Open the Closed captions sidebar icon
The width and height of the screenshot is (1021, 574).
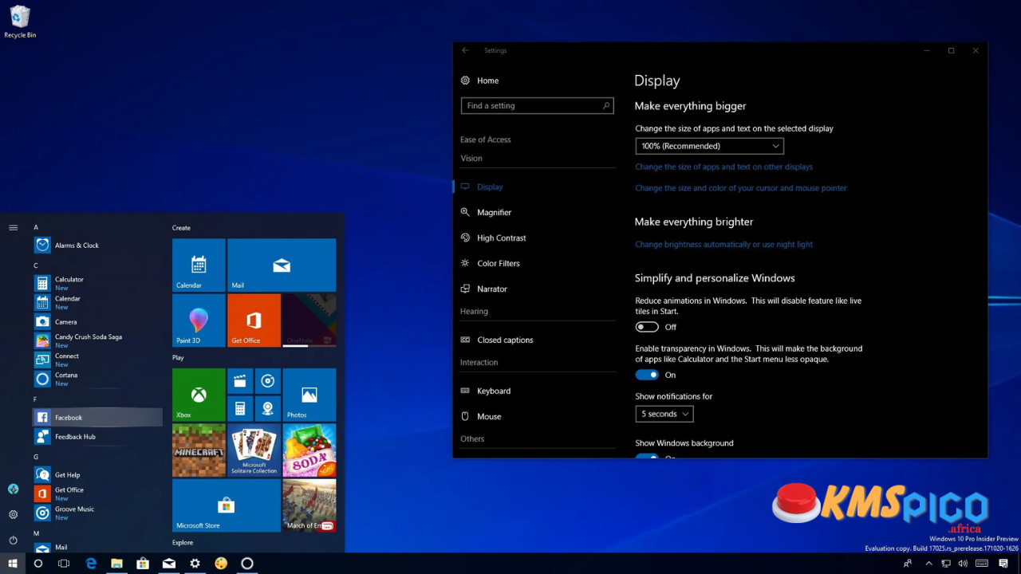point(466,340)
